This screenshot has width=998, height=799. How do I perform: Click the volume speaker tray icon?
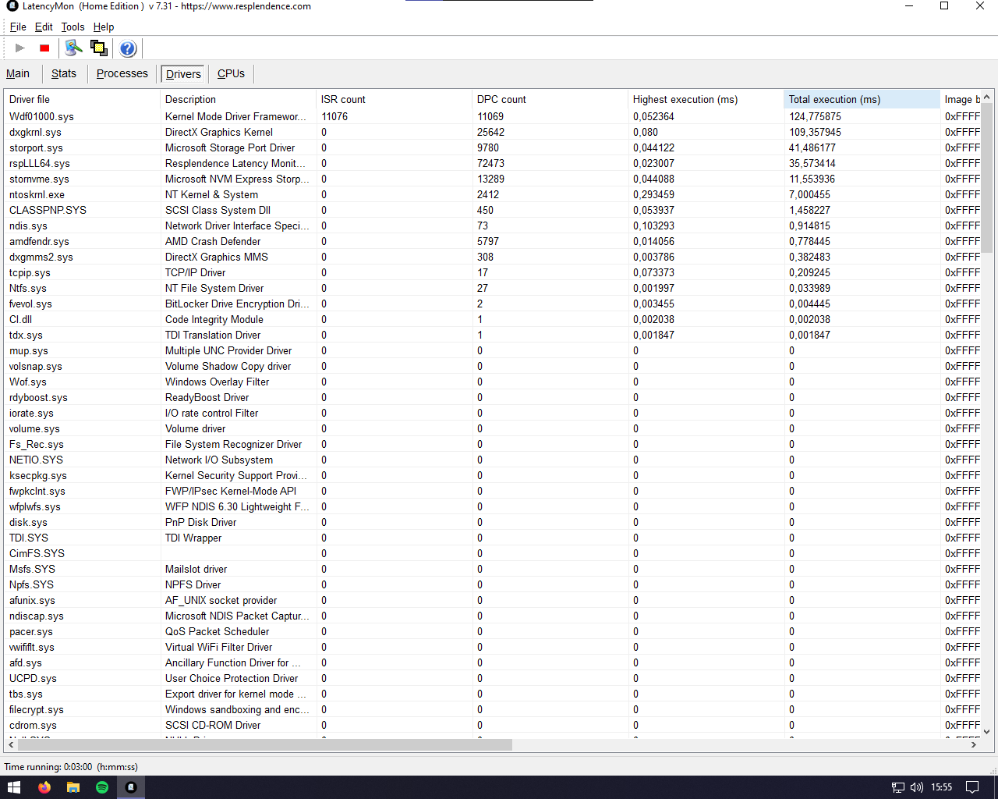(917, 787)
